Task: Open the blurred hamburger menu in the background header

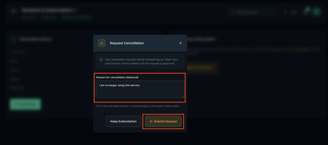Action: [14, 11]
